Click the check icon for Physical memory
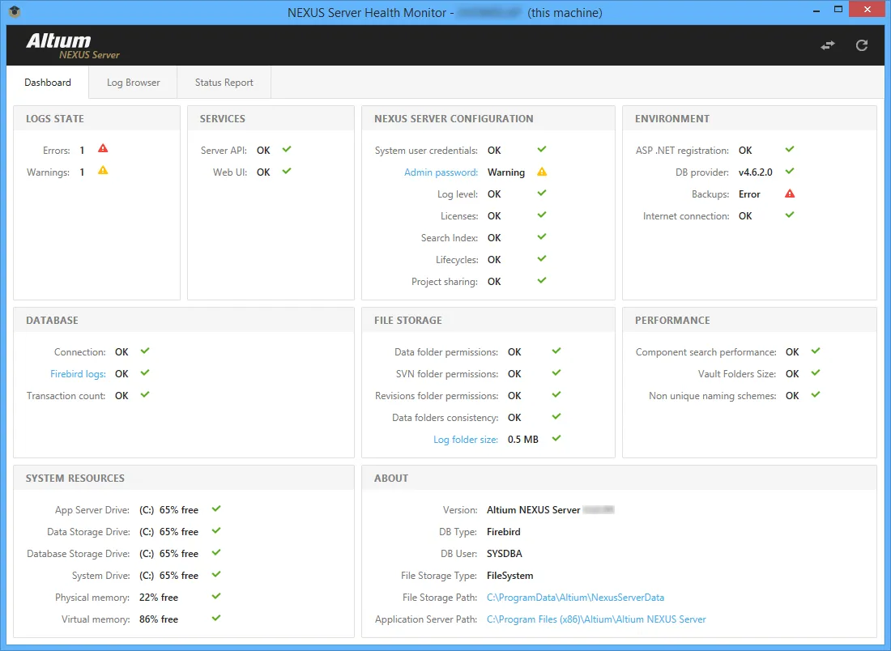Viewport: 891px width, 651px height. coord(216,597)
